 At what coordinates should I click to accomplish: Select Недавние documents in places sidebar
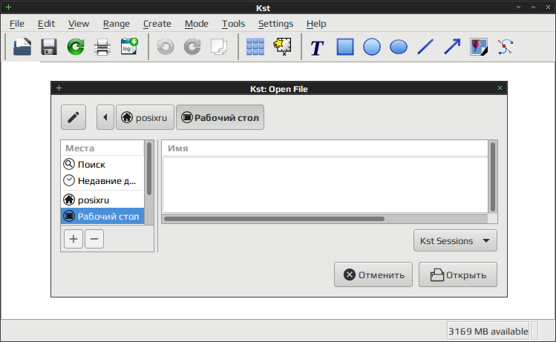[102, 181]
